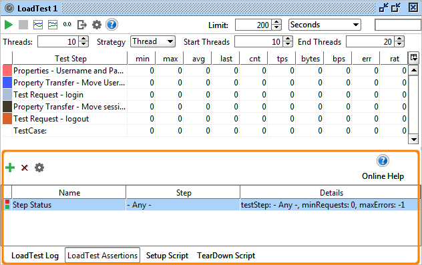Open the Seconds limit type dropdown

(x=325, y=25)
